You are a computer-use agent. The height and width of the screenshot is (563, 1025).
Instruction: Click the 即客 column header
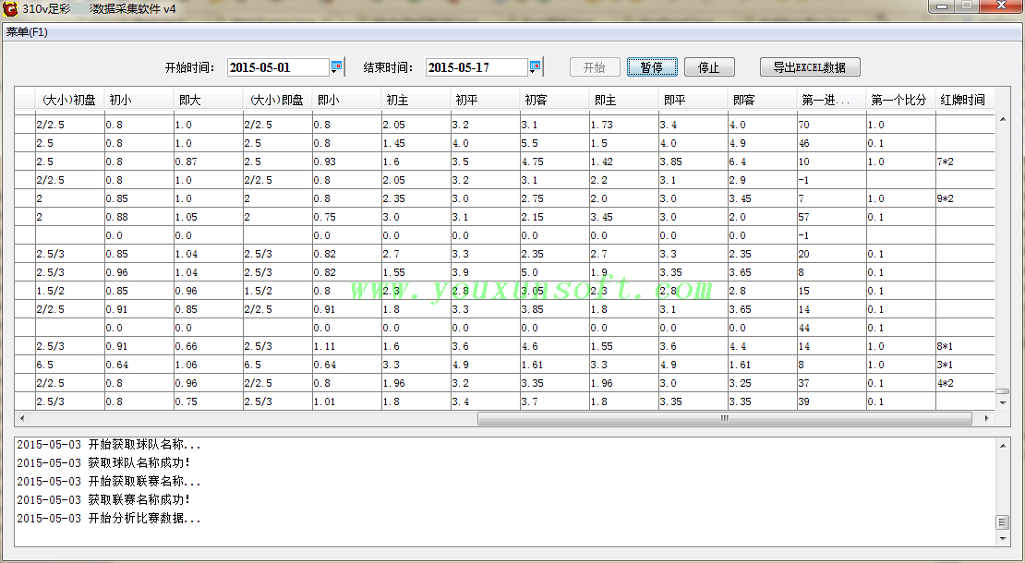pyautogui.click(x=763, y=100)
